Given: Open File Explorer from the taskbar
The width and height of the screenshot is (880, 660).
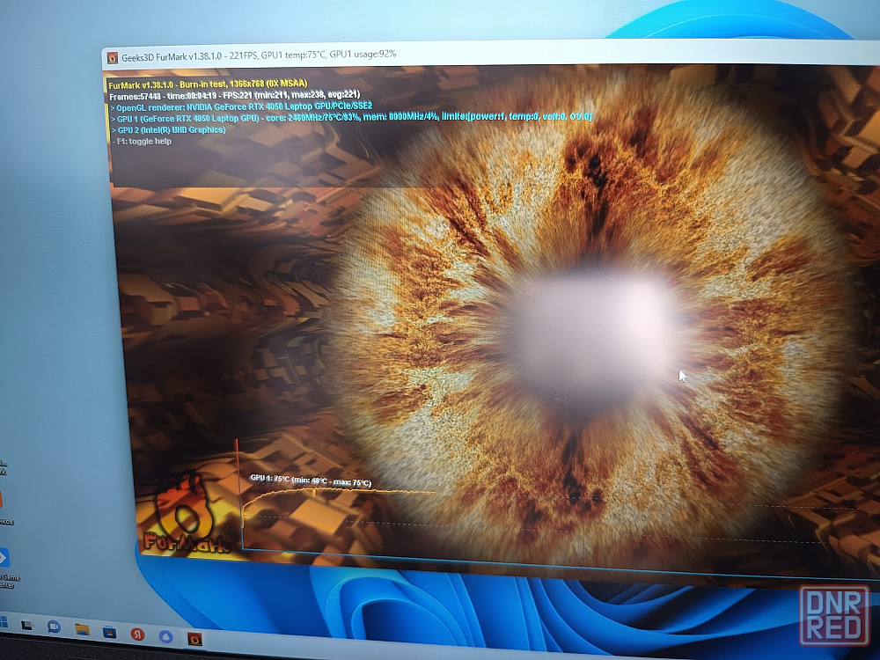Looking at the screenshot, I should click(x=83, y=630).
